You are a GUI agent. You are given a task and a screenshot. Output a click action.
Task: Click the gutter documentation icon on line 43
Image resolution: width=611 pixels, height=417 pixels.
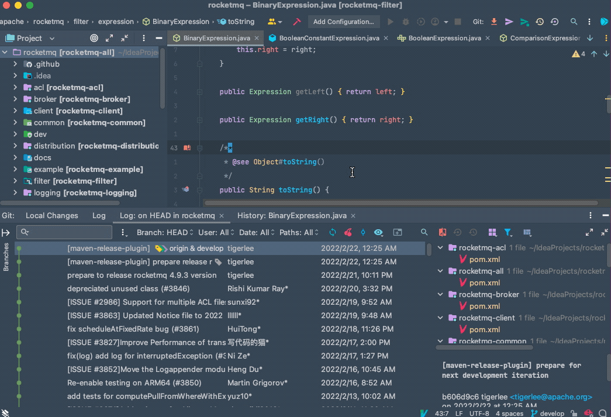(187, 148)
